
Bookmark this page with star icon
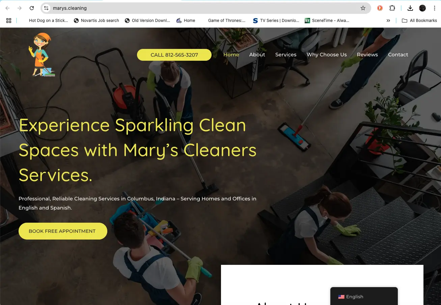(x=363, y=8)
